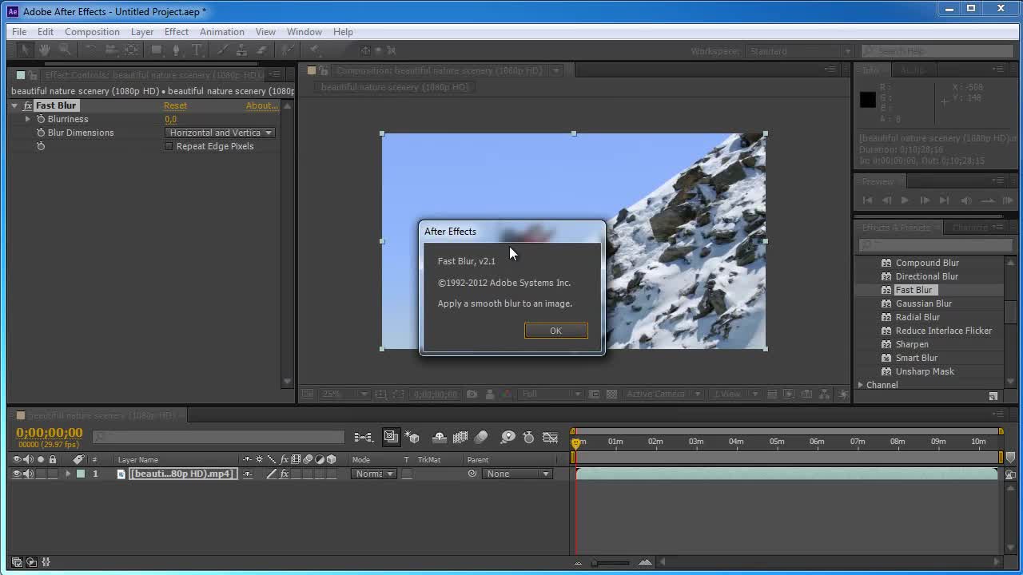Click the layer quality slash switch
The image size is (1023, 575).
[x=272, y=474]
